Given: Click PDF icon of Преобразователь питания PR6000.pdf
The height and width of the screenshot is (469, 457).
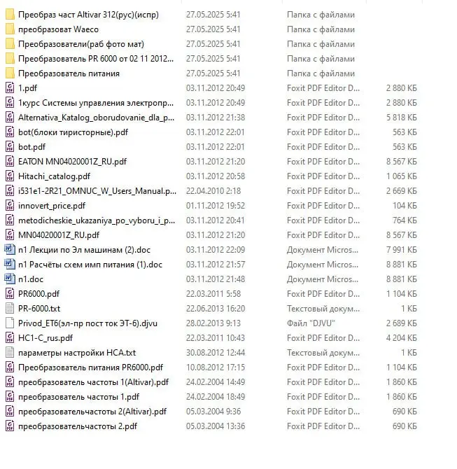Looking at the screenshot, I should (10, 367).
